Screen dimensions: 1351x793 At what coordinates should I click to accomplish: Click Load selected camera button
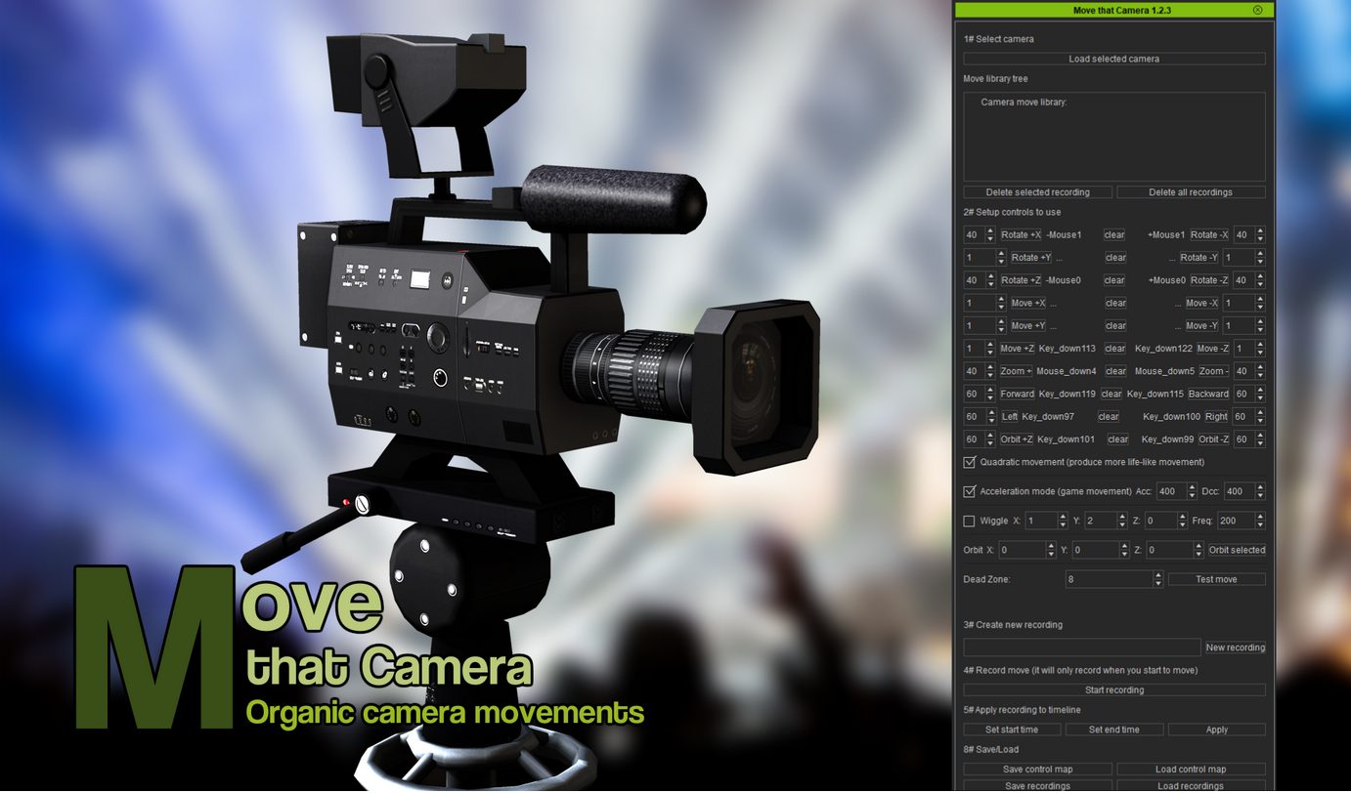tap(1113, 59)
